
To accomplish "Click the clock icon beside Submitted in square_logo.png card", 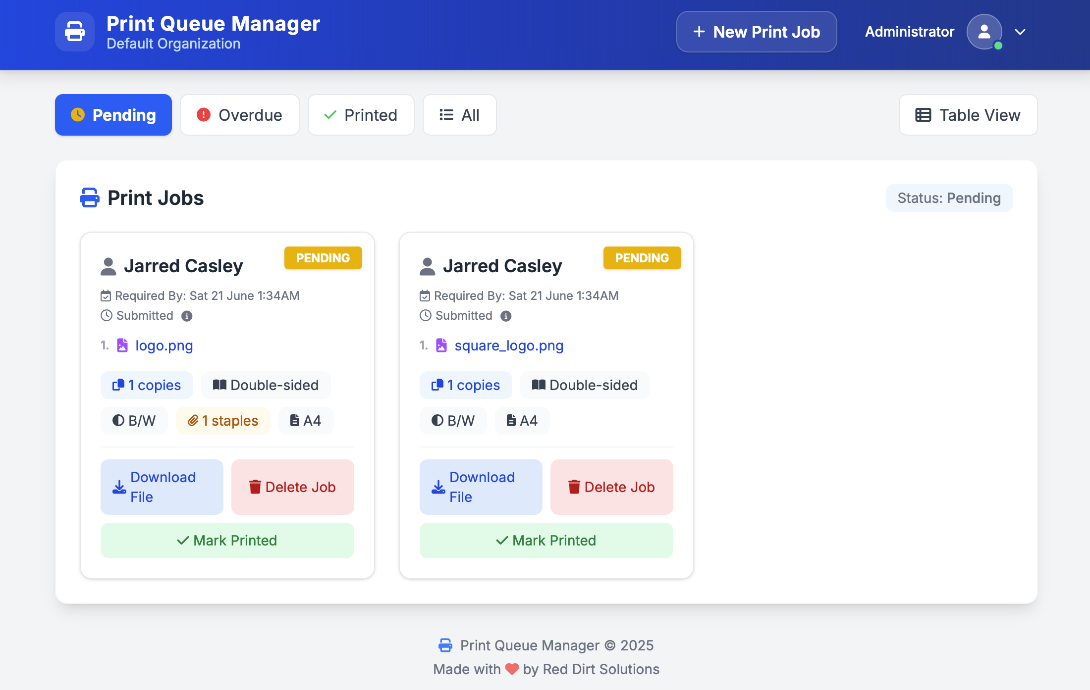I will [426, 315].
